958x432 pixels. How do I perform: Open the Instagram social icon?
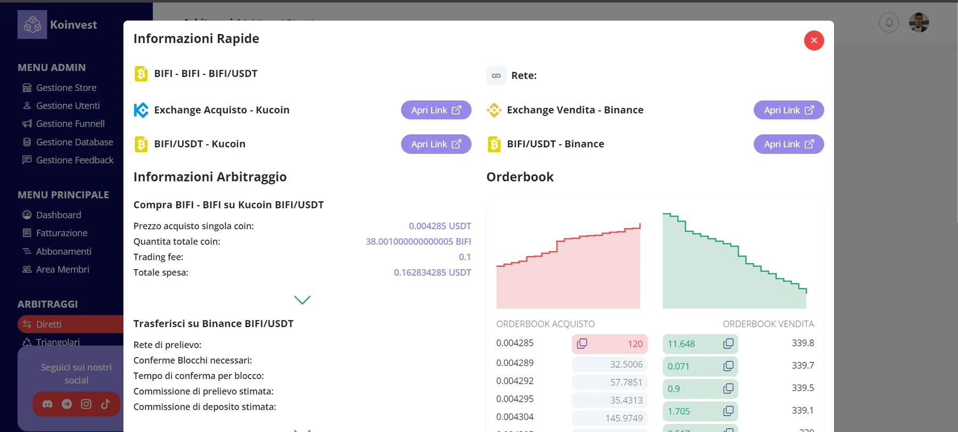(x=86, y=404)
